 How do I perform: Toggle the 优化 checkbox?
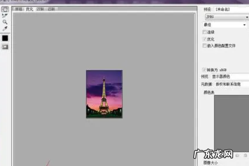coord(205,39)
